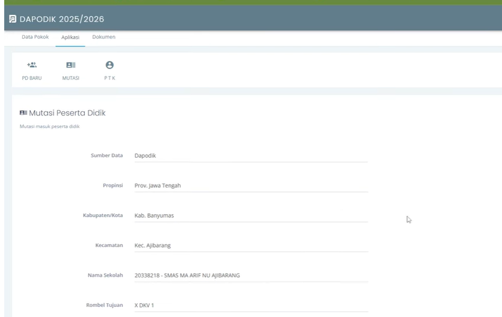Expand the Propinsi dropdown showing Prov. Jawa Tengah

click(250, 185)
